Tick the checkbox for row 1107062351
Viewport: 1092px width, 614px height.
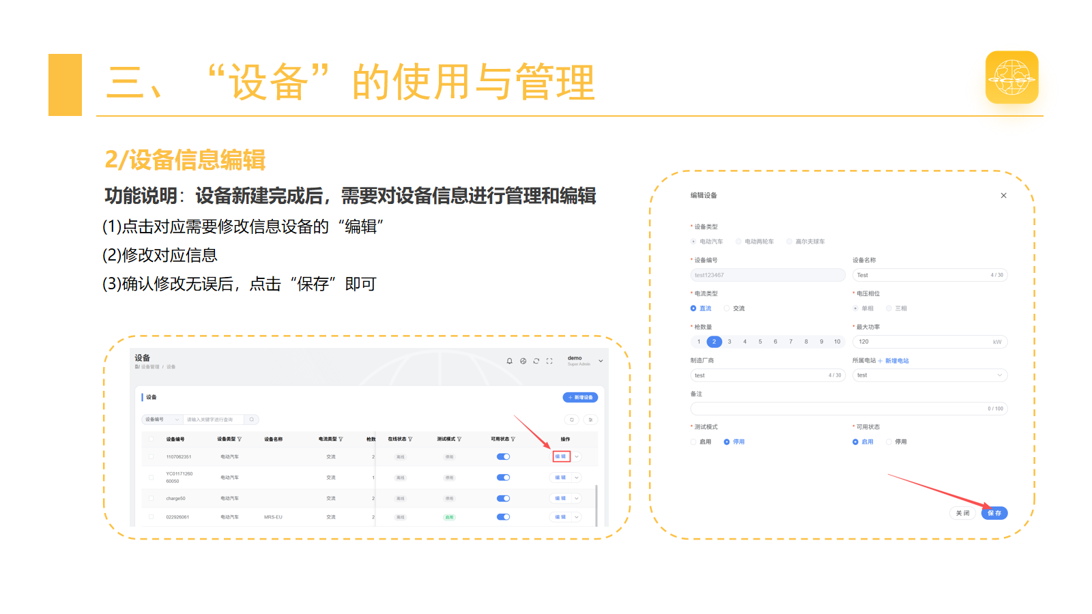(152, 456)
